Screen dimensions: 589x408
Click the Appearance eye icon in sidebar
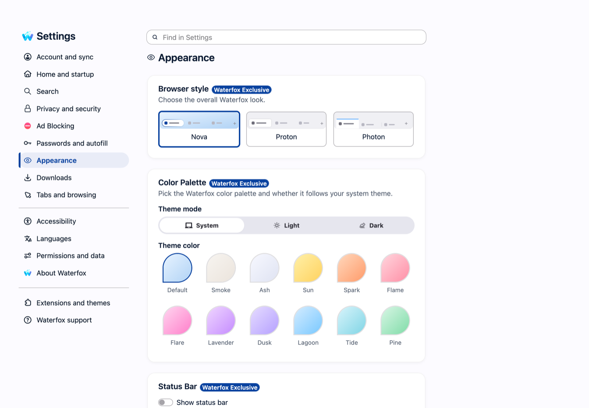[28, 160]
